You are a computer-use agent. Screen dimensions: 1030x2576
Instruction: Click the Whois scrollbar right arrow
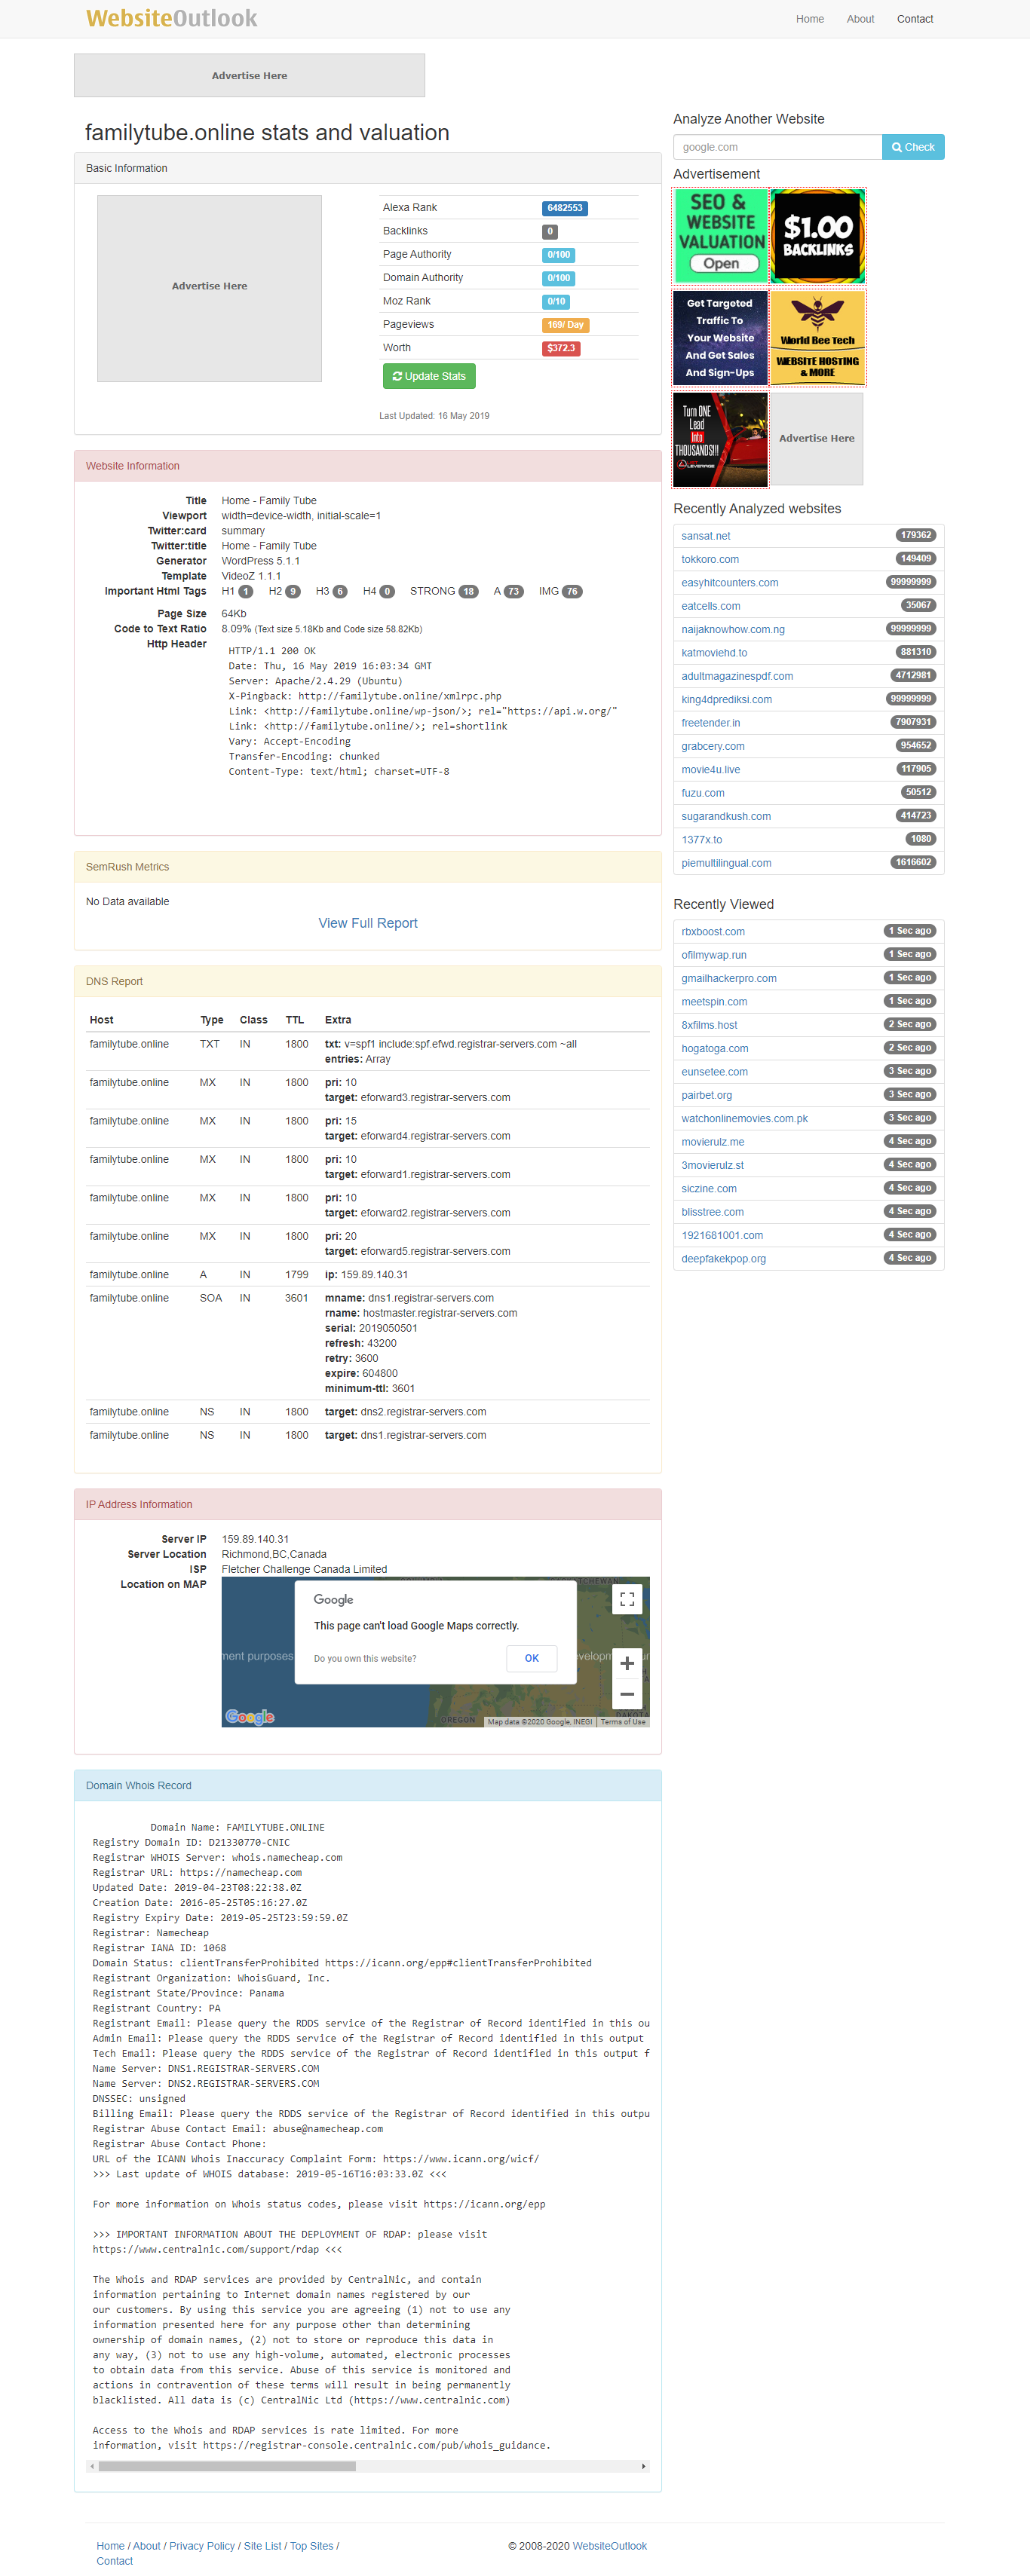click(642, 2466)
